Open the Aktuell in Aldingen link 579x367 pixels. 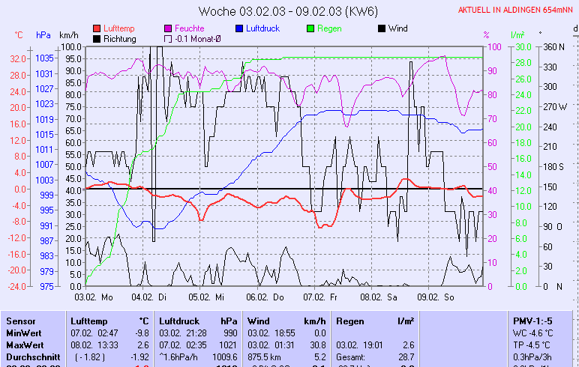click(x=517, y=10)
